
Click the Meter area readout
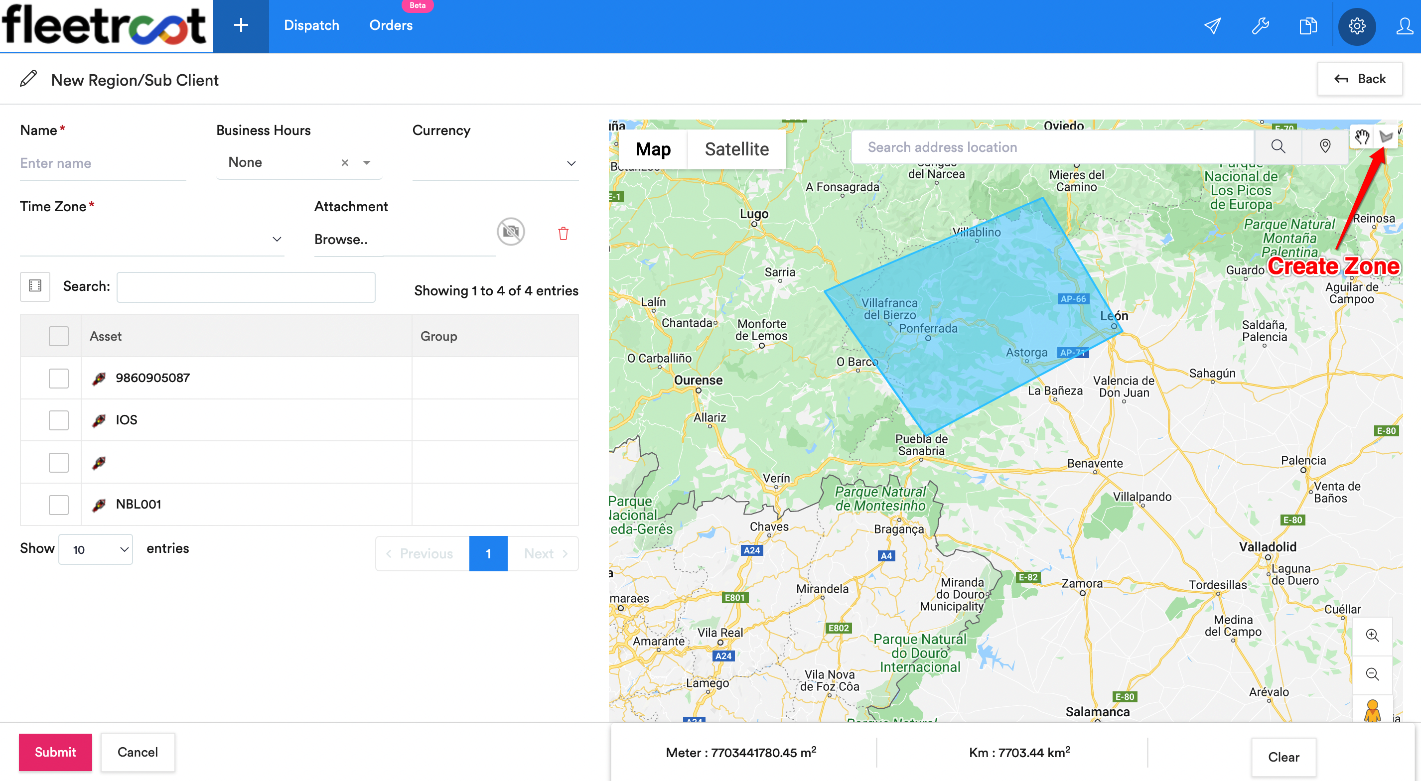click(x=741, y=752)
